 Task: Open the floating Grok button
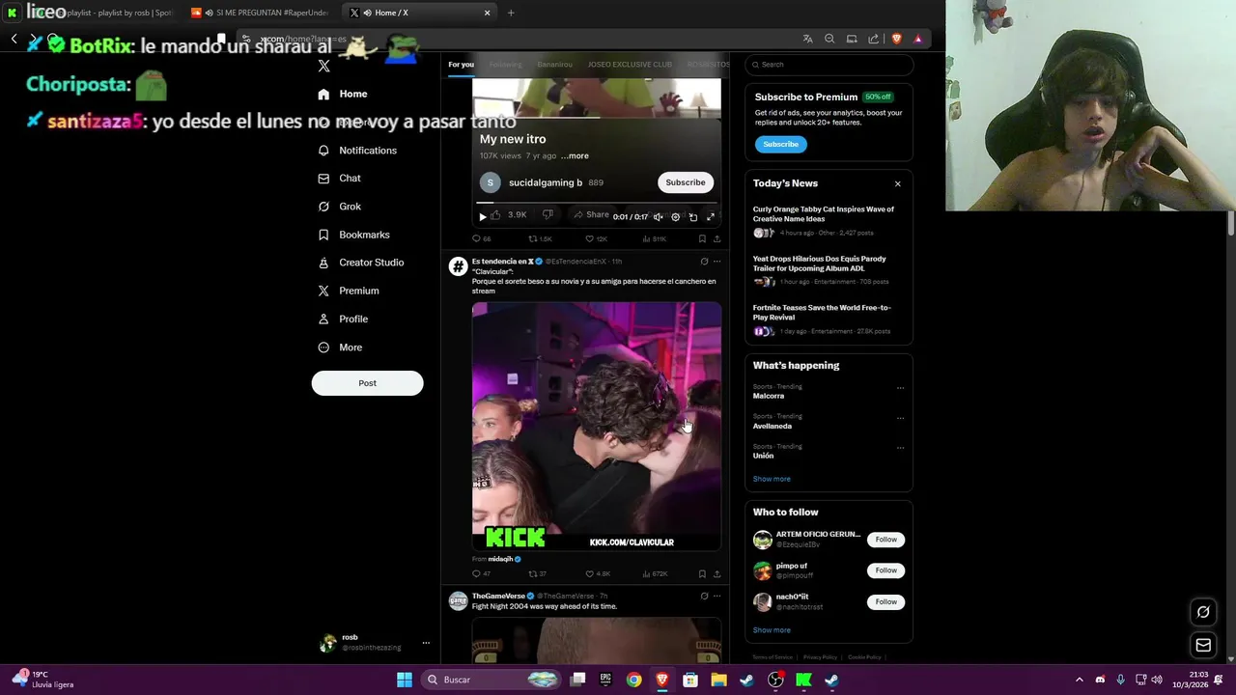(1203, 612)
